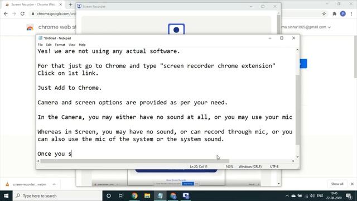Screen dimensions: 357x201
Task: Open the Chrome profile avatar
Action: click(343, 13)
